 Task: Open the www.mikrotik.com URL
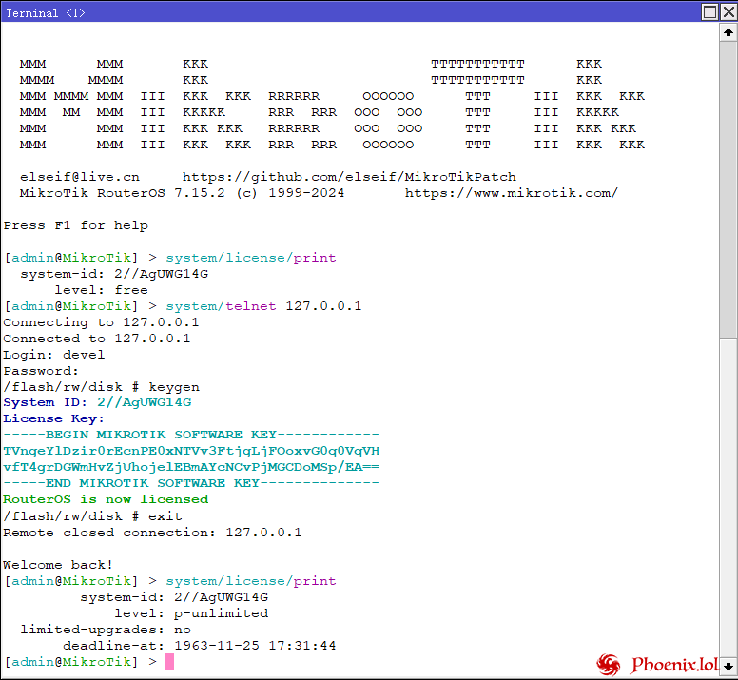click(511, 193)
